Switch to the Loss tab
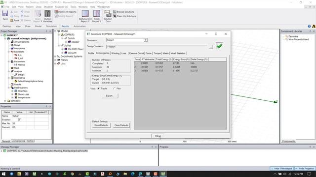This screenshot has height=177, width=316. [x=124, y=54]
